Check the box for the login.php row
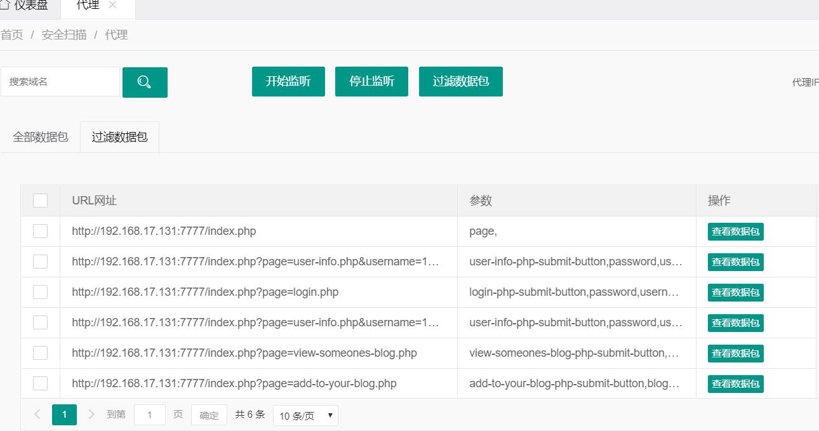This screenshot has height=431, width=819. click(40, 292)
